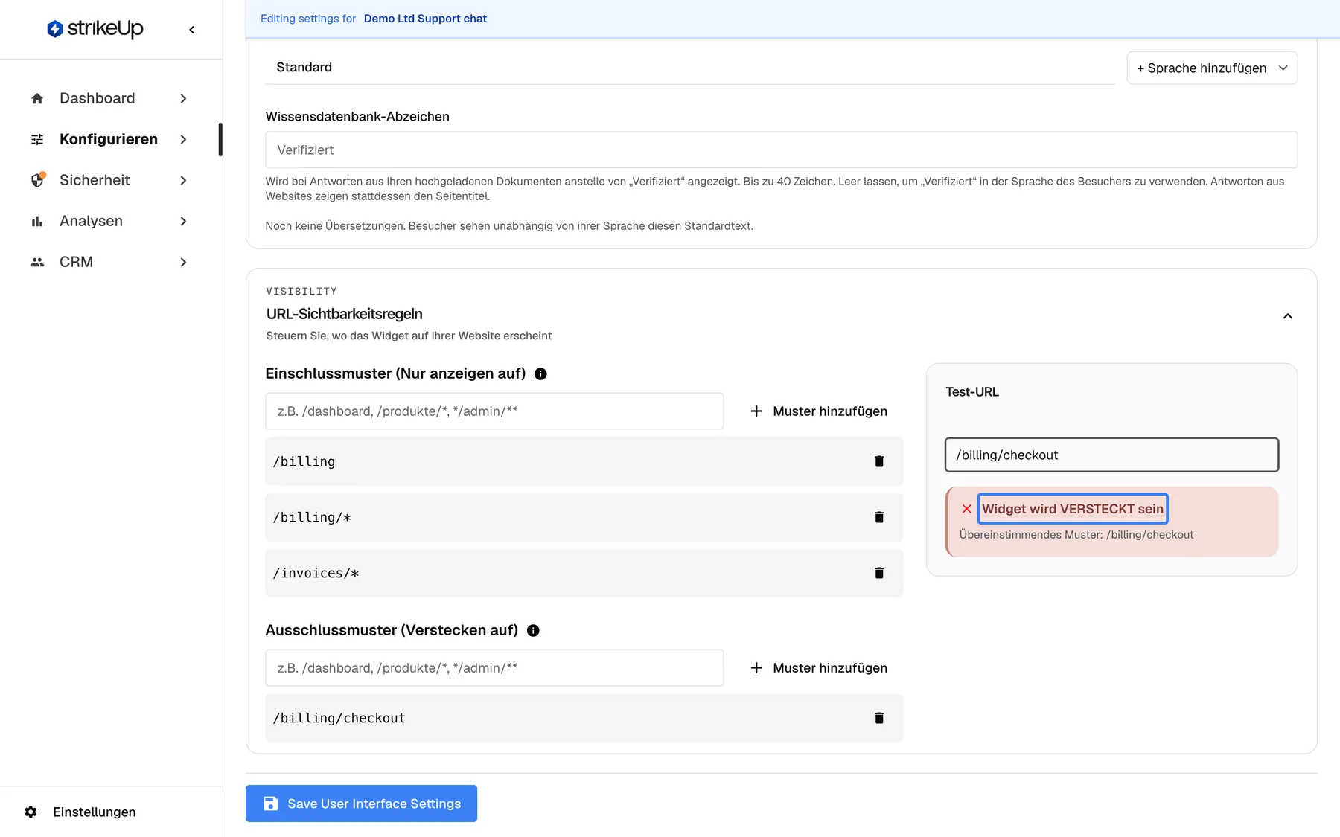Viewport: 1340px width, 837px height.
Task: Open the Sicherheit menu item
Action: tap(109, 181)
